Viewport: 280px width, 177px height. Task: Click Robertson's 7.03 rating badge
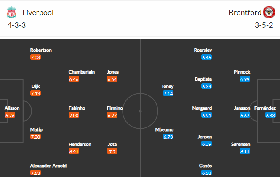(35, 58)
